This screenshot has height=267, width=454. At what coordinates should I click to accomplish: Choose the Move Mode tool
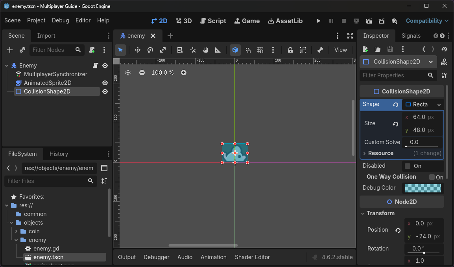138,50
